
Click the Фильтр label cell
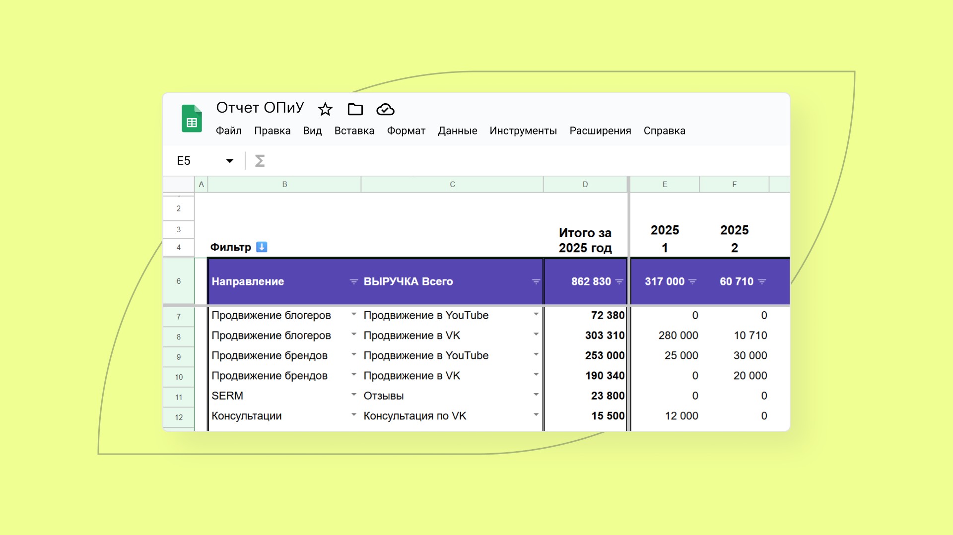pyautogui.click(x=231, y=247)
